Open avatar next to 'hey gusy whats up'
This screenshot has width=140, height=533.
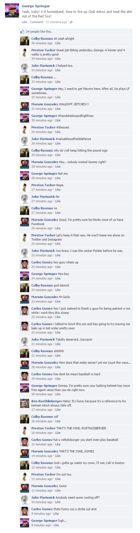point(25,264)
